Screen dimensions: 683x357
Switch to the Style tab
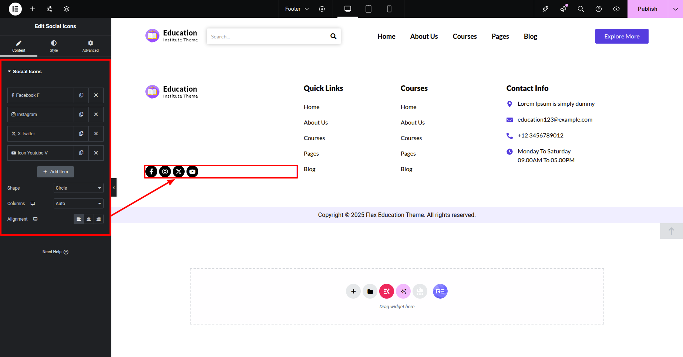click(54, 46)
